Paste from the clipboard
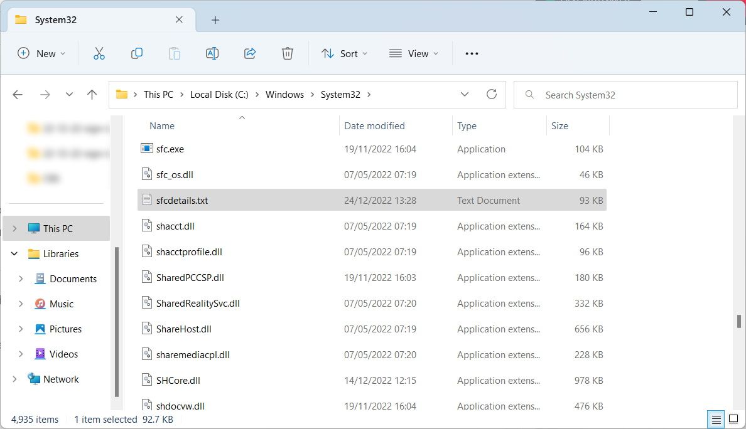 coord(174,53)
